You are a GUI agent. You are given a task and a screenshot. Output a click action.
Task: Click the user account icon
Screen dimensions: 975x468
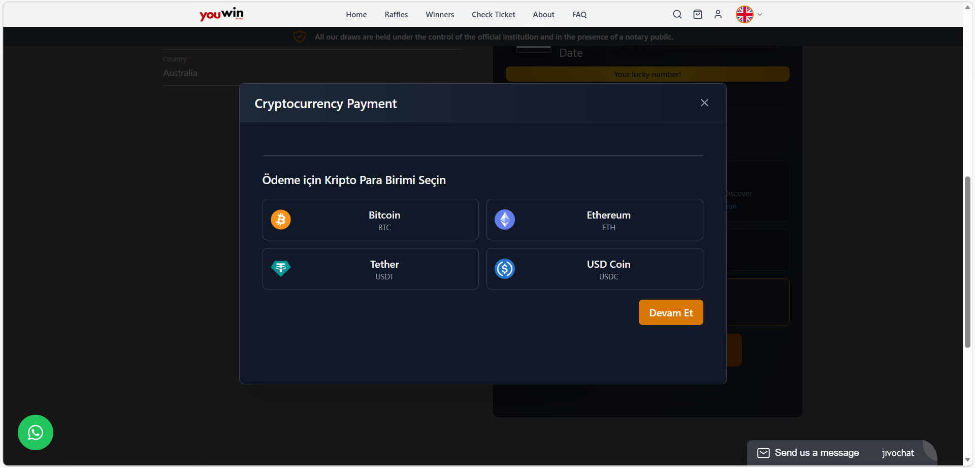click(718, 14)
